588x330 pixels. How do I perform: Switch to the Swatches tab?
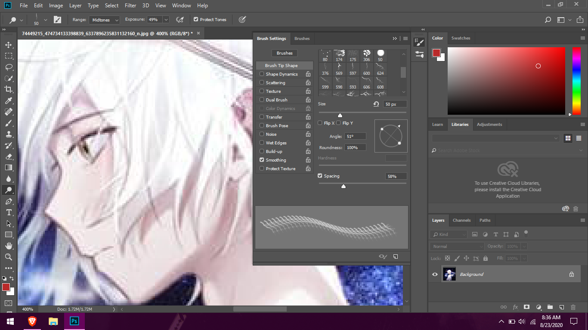pos(461,38)
